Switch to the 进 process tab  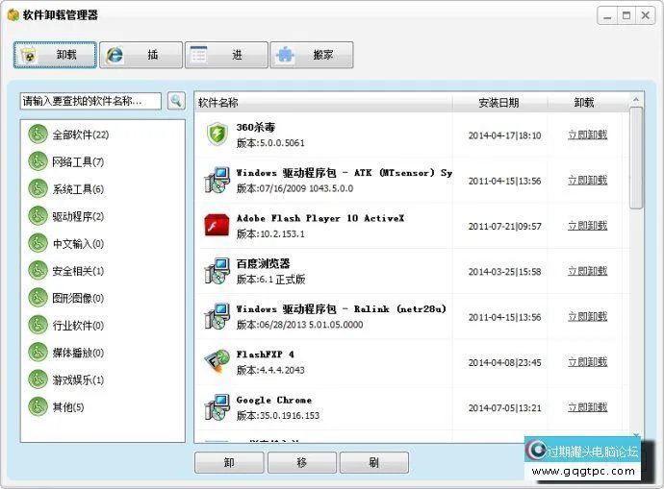(226, 55)
